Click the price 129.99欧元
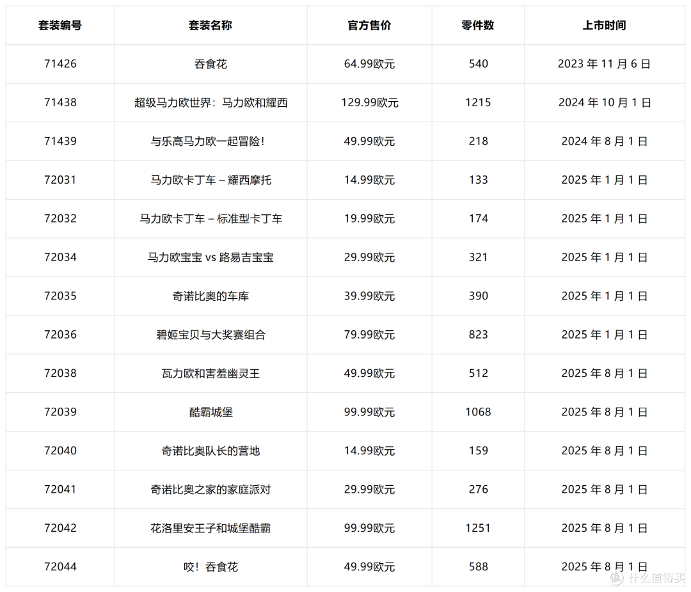This screenshot has width=691, height=592. tap(369, 102)
